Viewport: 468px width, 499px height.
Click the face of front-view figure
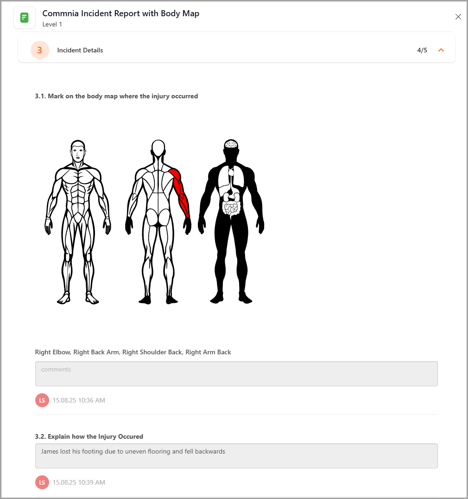[x=78, y=152]
